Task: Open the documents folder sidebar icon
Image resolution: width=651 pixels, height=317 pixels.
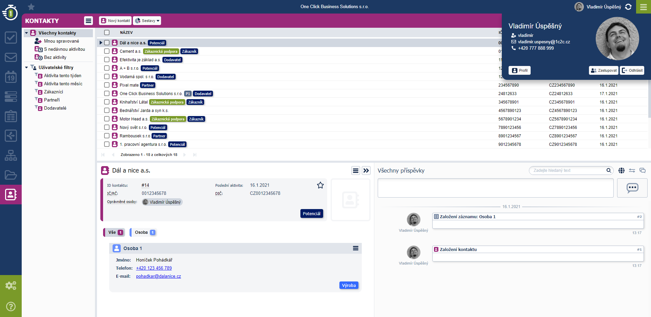Action: pos(11,175)
